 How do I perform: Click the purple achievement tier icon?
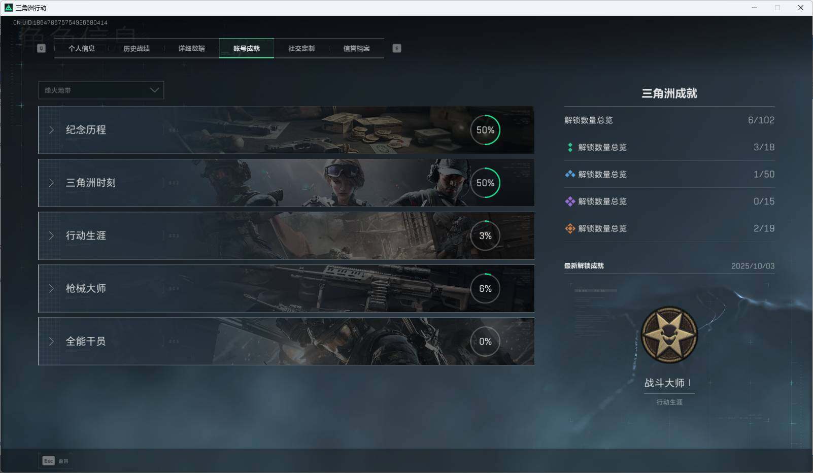(570, 201)
